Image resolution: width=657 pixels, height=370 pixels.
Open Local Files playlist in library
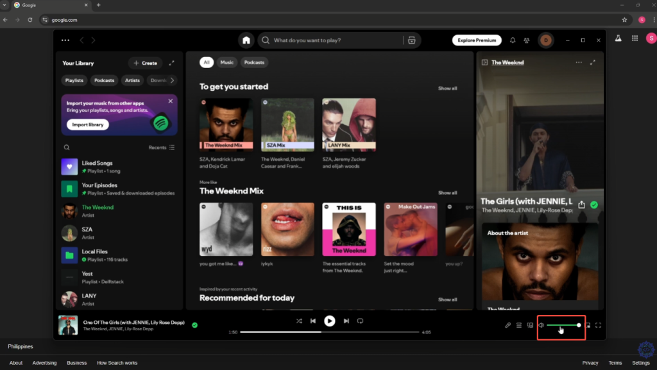pyautogui.click(x=119, y=255)
